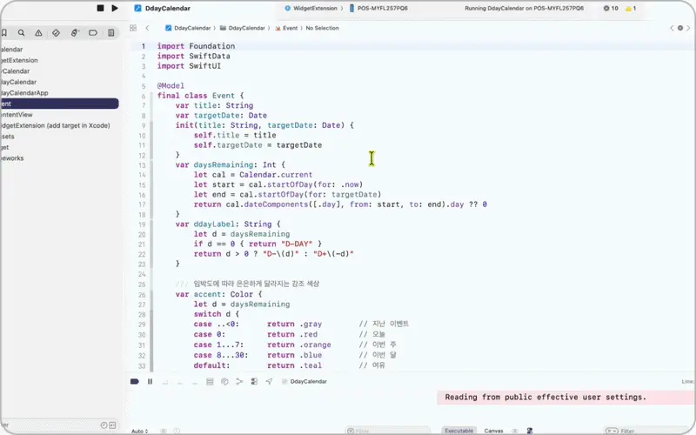
Task: Click Event file in breadcrumb
Action: click(x=286, y=28)
